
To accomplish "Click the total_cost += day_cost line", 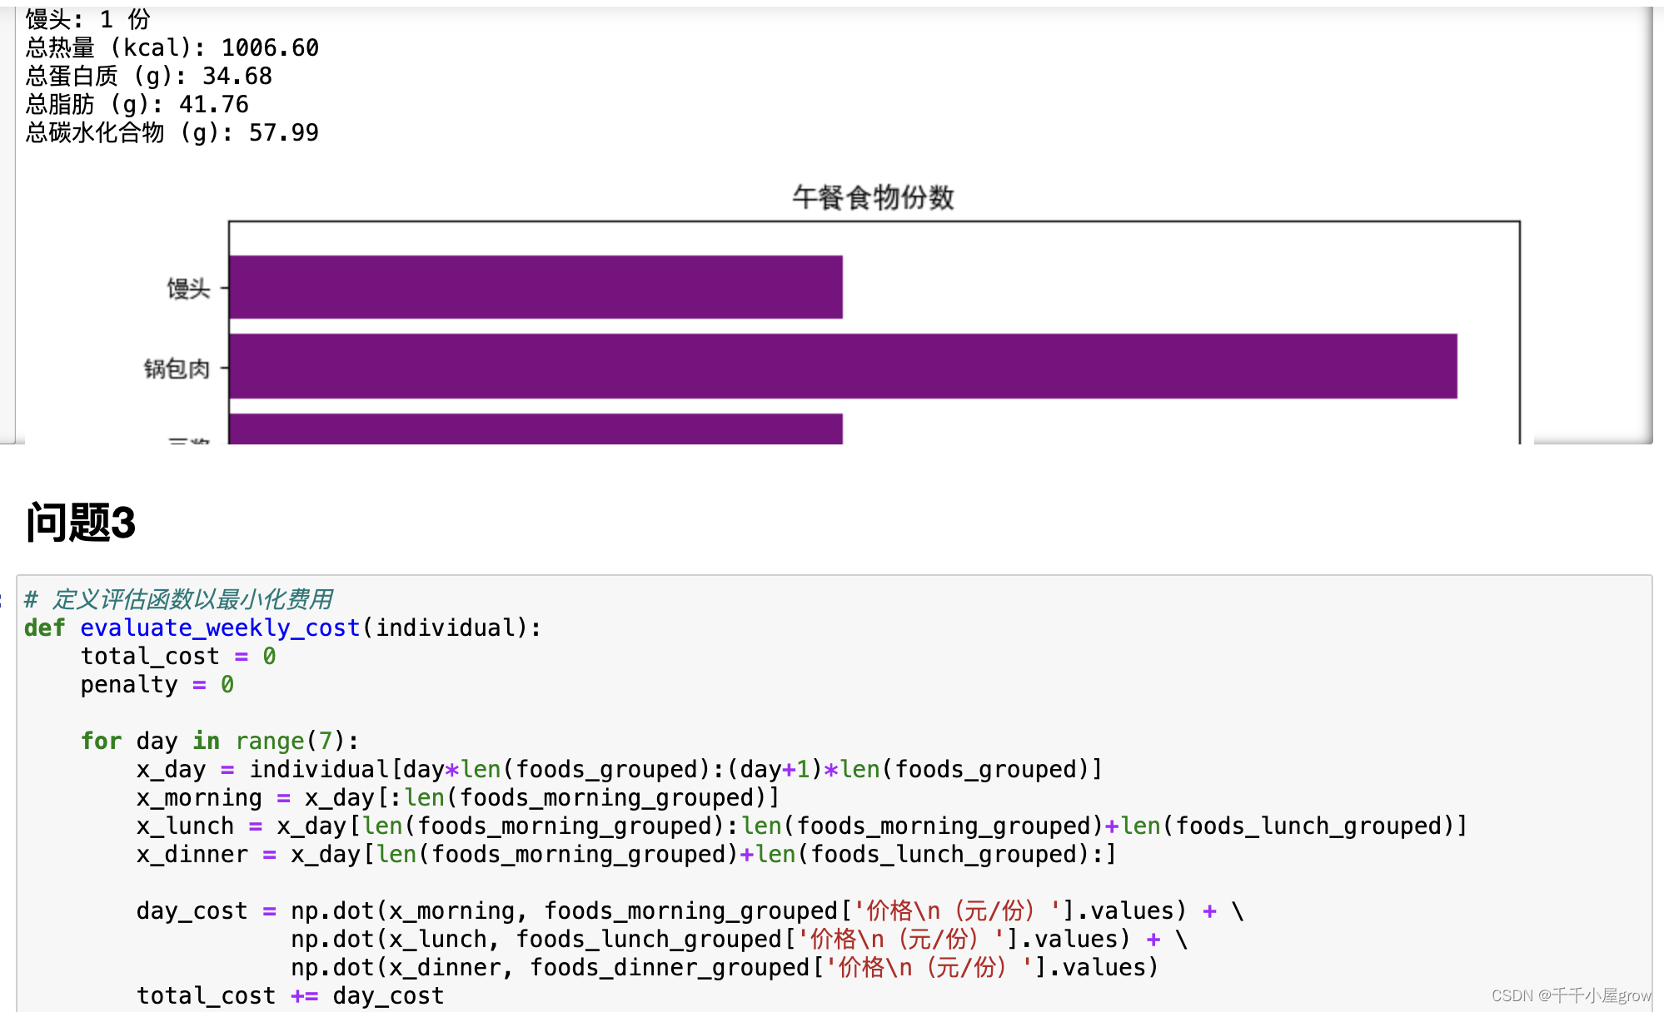I will pos(290,995).
